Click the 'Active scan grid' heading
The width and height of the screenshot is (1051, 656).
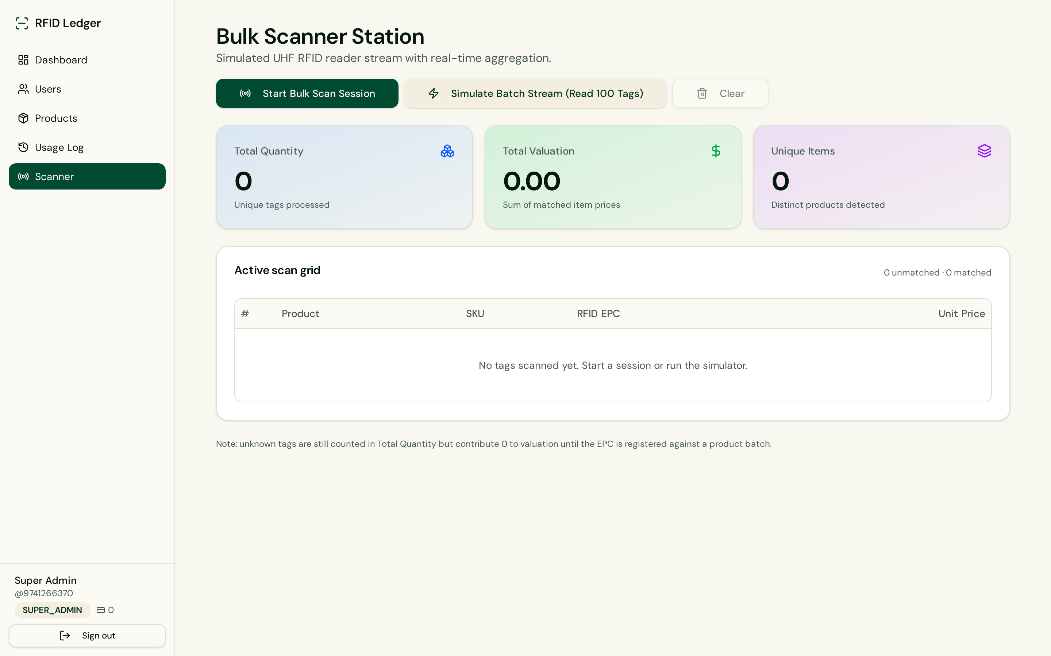tap(277, 270)
